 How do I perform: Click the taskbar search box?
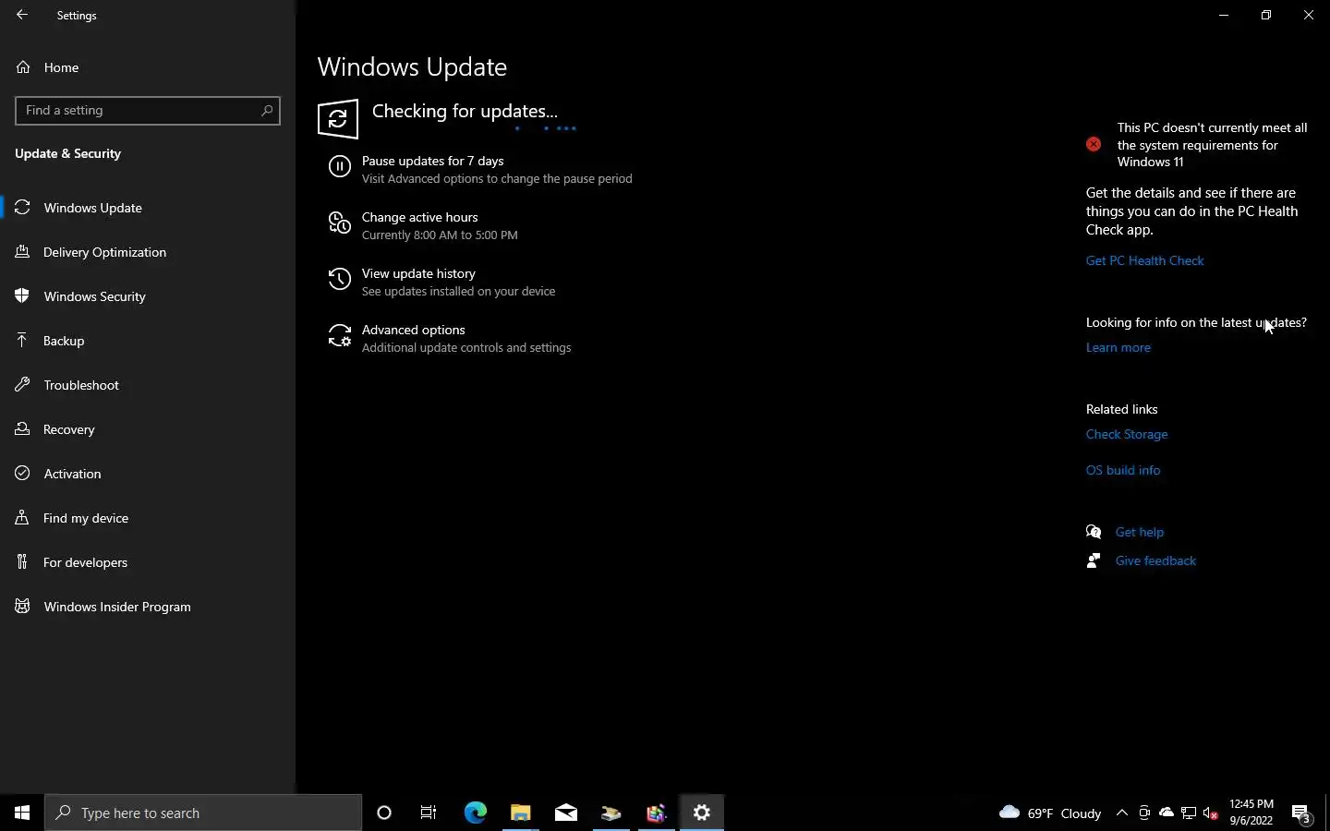(x=203, y=813)
